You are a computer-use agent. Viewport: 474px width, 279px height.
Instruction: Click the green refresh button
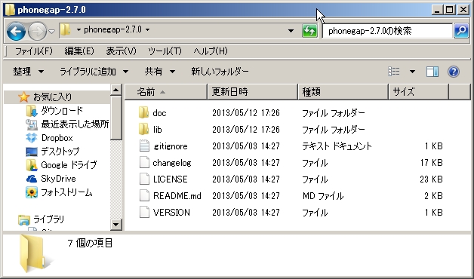(309, 31)
